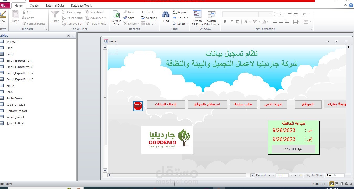Align text left
This screenshot has height=189, width=354.
tap(275, 22)
